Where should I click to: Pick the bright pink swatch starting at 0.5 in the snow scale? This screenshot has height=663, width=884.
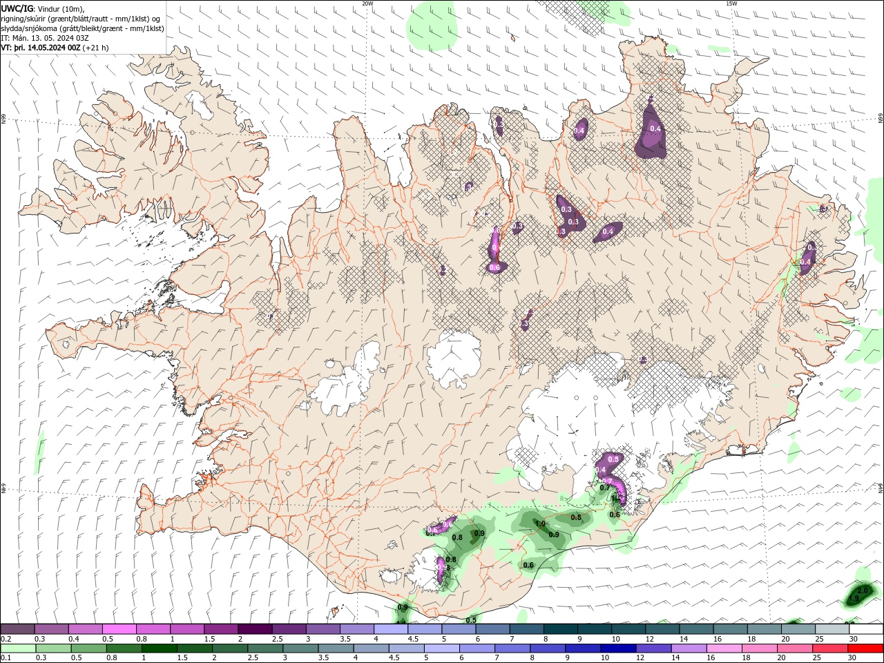coord(119,629)
